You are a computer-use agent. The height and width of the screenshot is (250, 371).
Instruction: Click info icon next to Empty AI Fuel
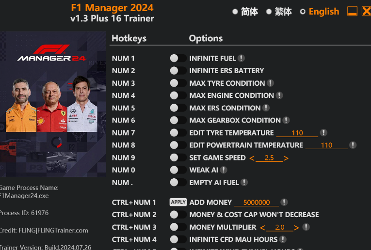(244, 183)
